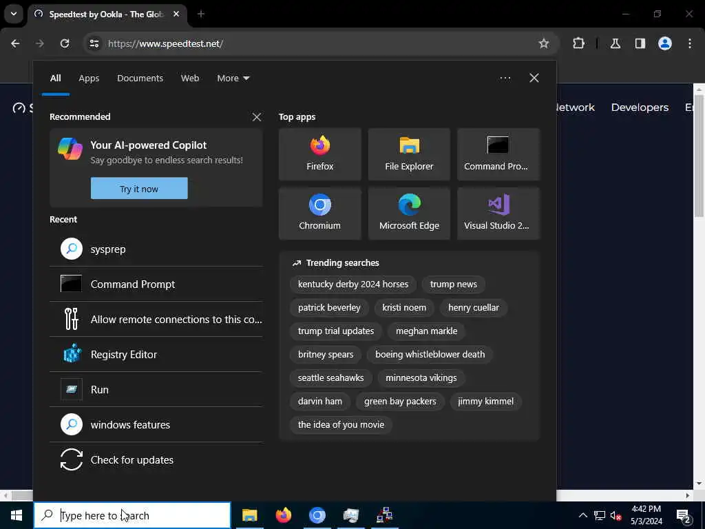The image size is (705, 529).
Task: Show hidden system tray icons
Action: click(582, 515)
